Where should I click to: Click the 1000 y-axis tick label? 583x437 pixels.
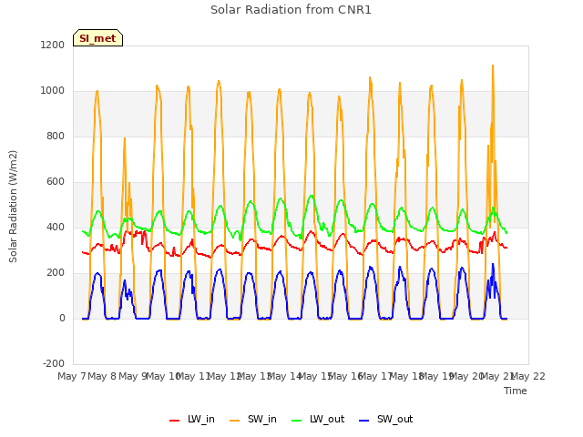(53, 91)
